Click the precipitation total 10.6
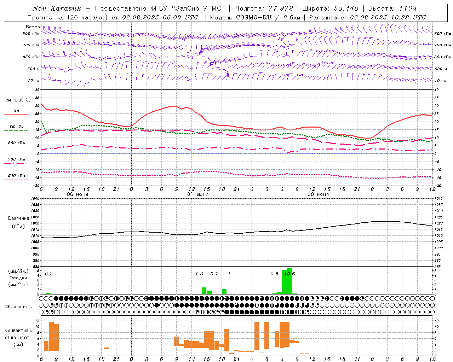The height and width of the screenshot is (362, 453). point(289,274)
